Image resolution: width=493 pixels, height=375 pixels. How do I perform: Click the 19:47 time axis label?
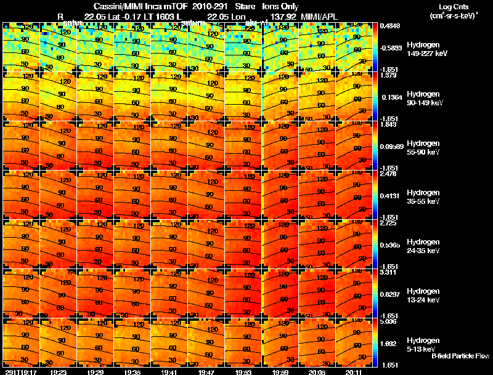tap(206, 372)
